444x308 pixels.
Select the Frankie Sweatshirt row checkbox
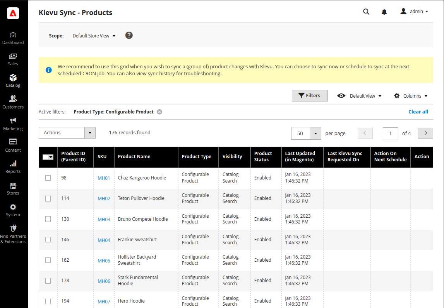(48, 240)
